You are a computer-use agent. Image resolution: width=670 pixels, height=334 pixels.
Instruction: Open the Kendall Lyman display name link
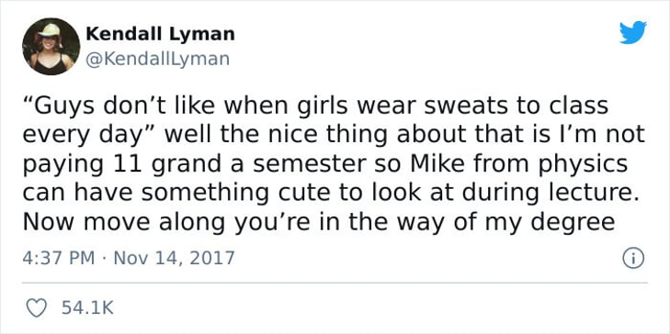[x=160, y=34]
